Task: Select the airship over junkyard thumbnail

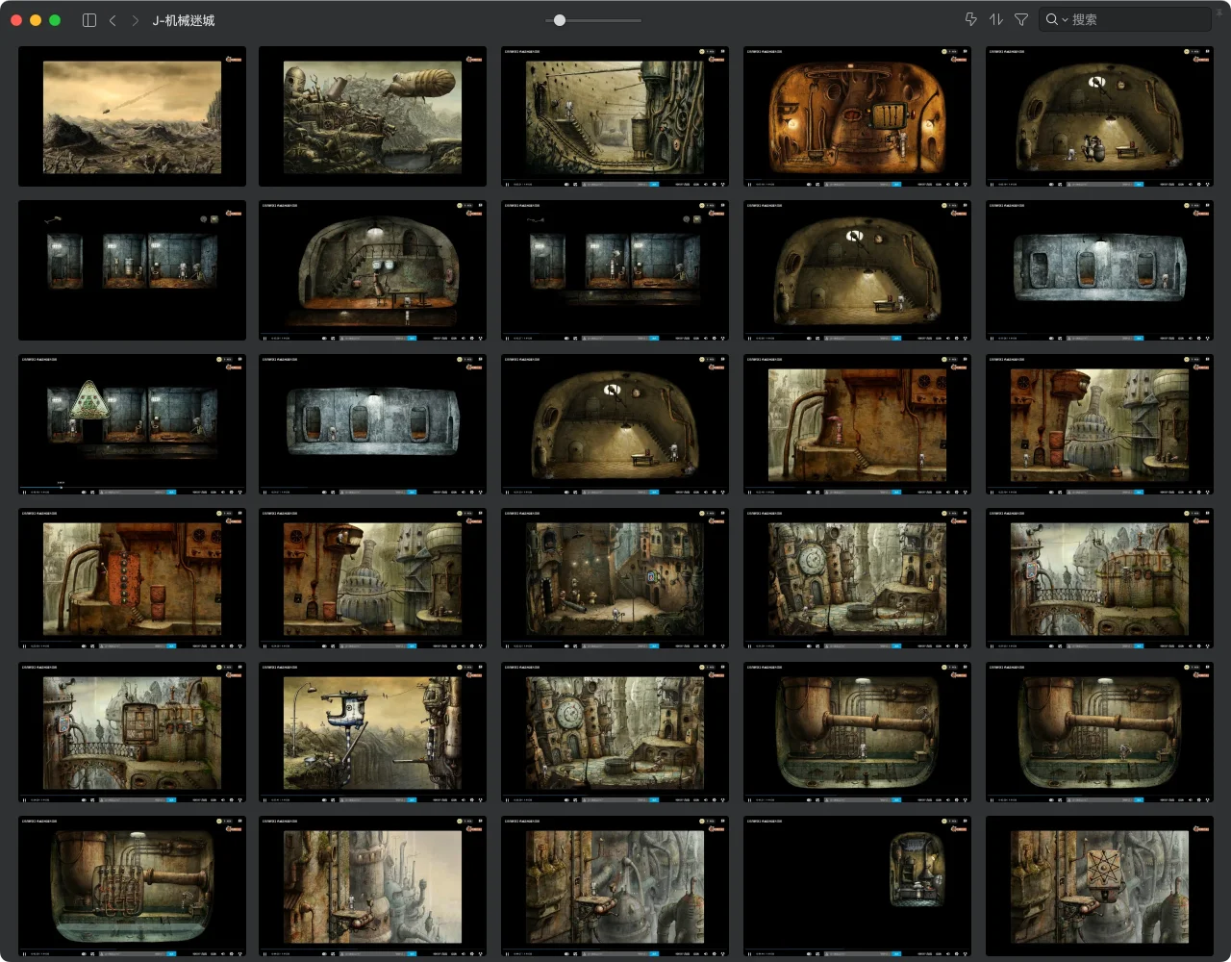Action: [373, 116]
